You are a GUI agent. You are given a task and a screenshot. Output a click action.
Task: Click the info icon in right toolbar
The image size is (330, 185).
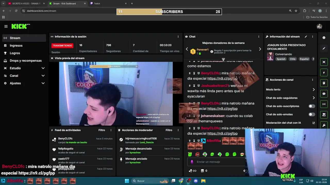click(324, 38)
